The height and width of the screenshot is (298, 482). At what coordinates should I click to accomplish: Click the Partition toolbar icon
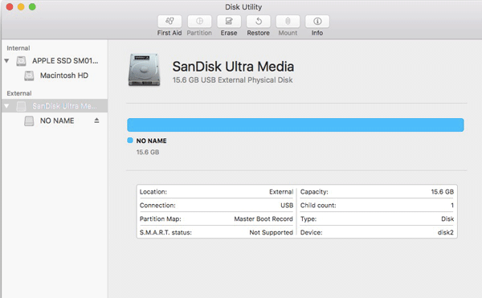pos(199,22)
